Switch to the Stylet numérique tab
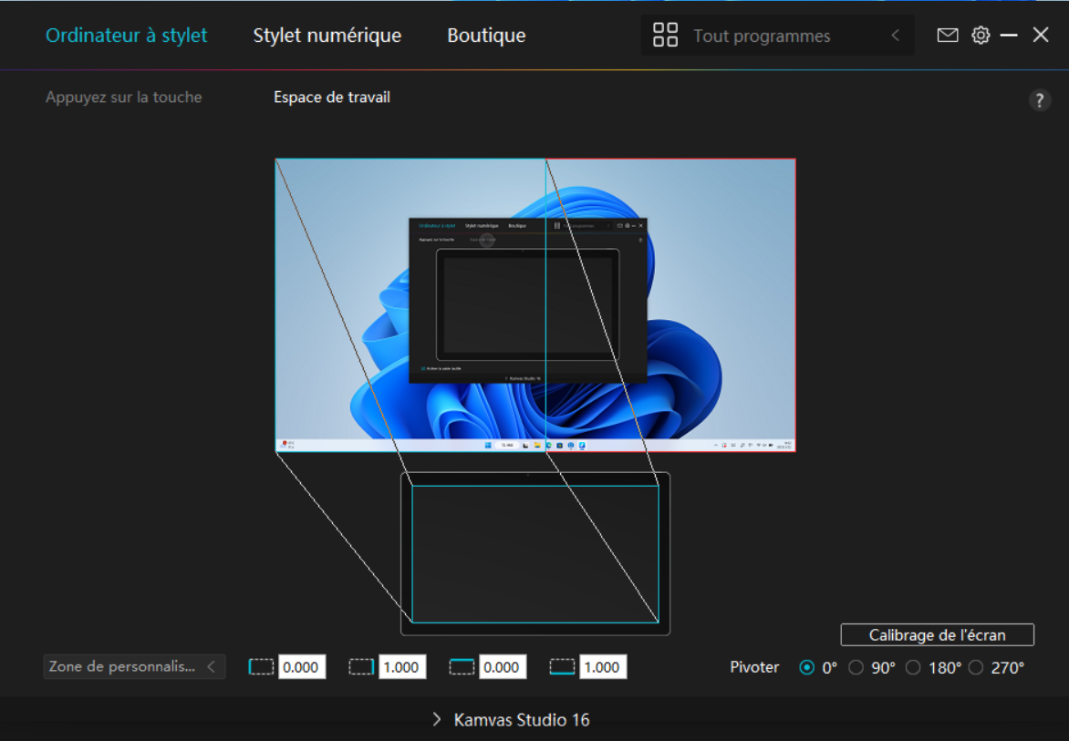1069x741 pixels. point(327,36)
